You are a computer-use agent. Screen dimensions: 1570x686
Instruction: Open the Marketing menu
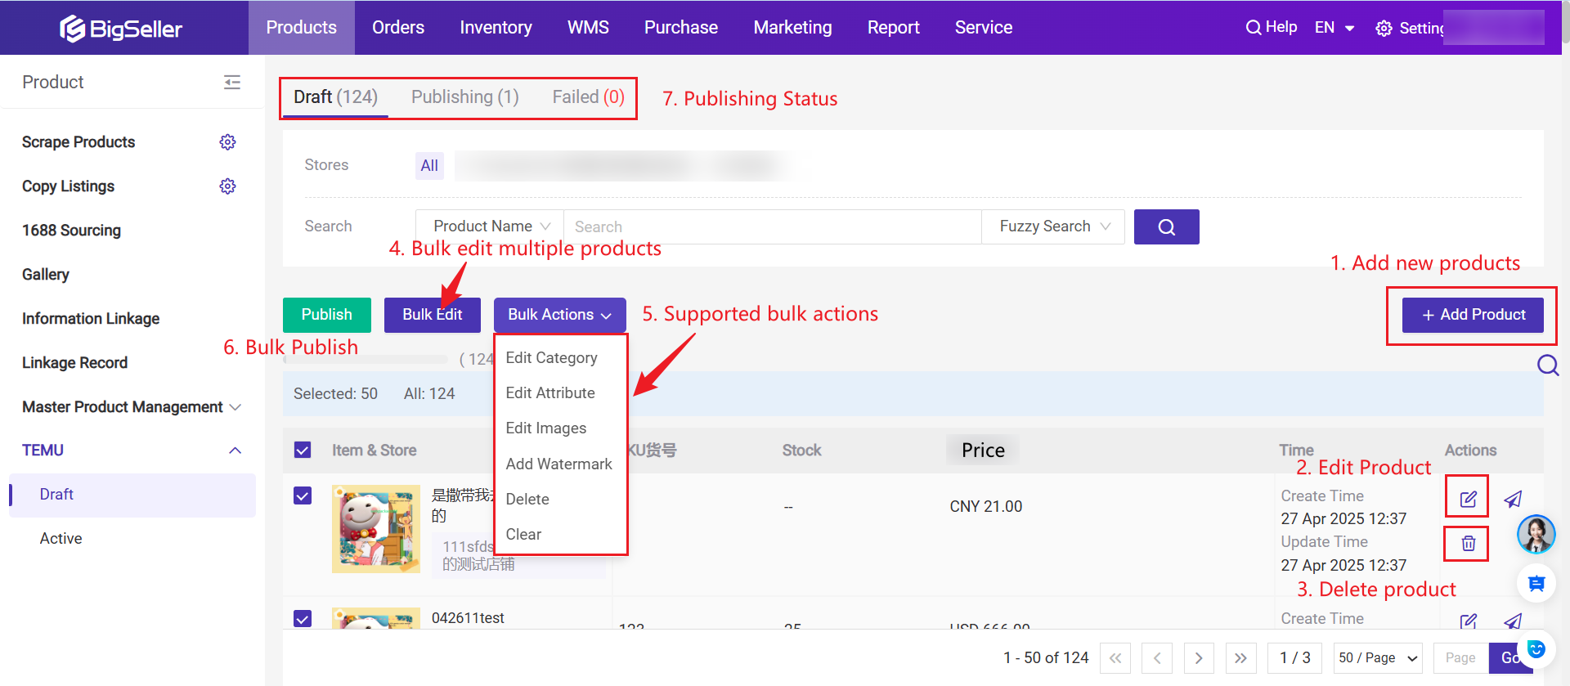pyautogui.click(x=792, y=28)
